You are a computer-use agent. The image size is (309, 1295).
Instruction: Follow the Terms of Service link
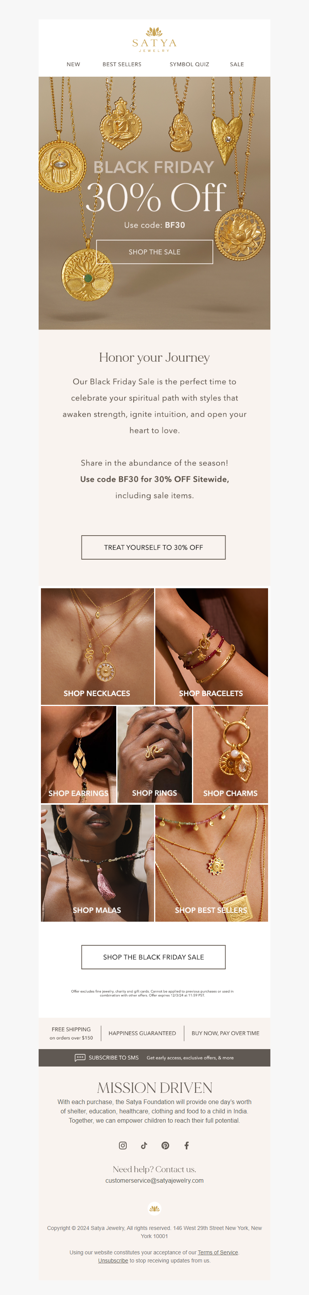pyautogui.click(x=218, y=1252)
